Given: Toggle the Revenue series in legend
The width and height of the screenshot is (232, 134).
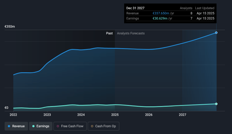Looking at the screenshot, I should pyautogui.click(x=16, y=126).
